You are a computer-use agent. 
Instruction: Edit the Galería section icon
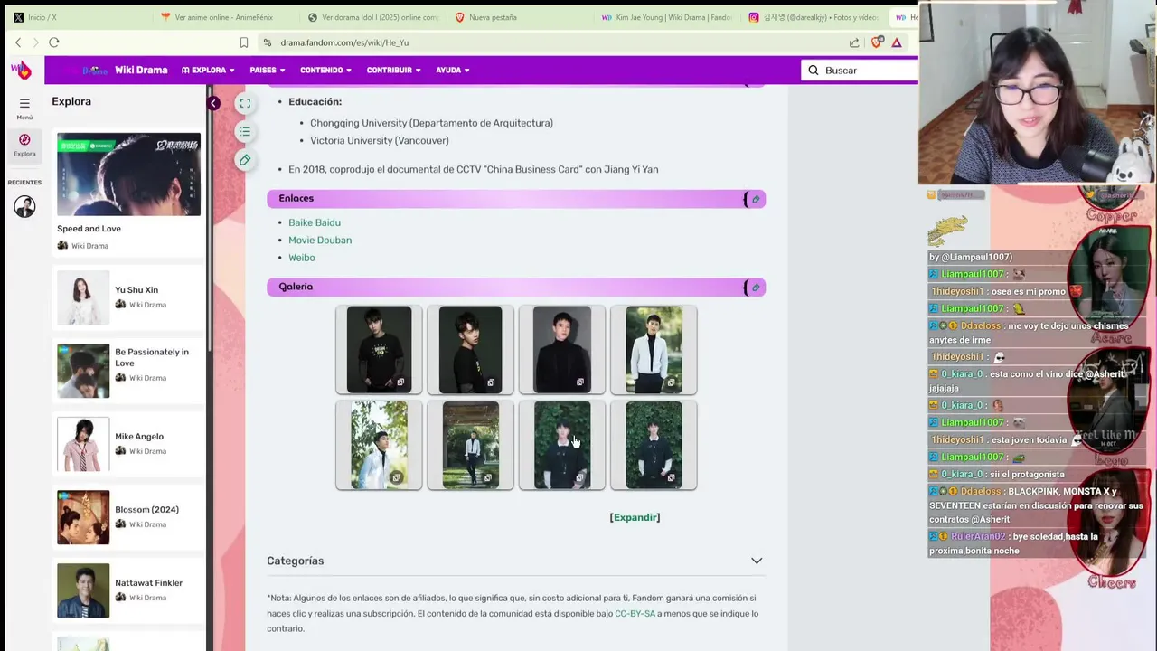(x=756, y=288)
